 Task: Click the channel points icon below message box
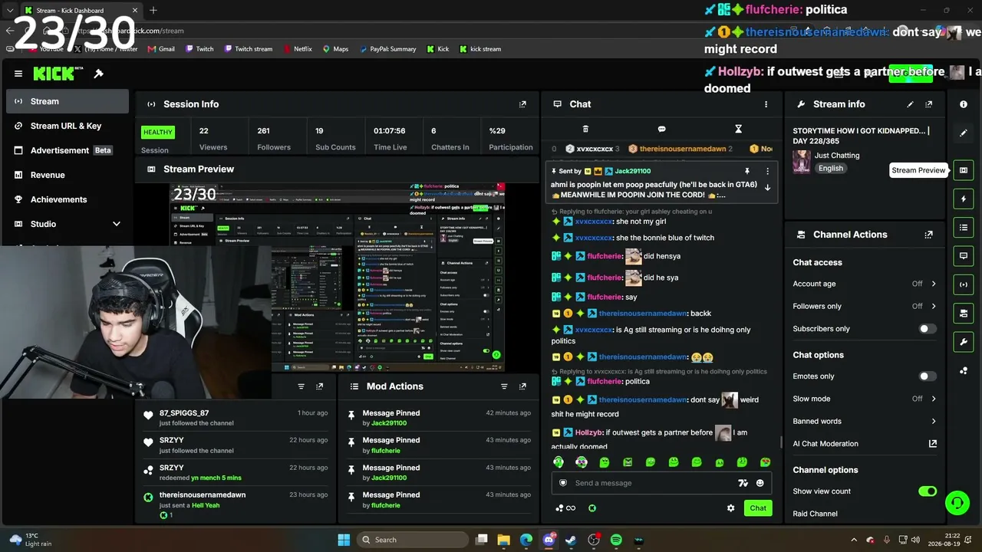565,508
